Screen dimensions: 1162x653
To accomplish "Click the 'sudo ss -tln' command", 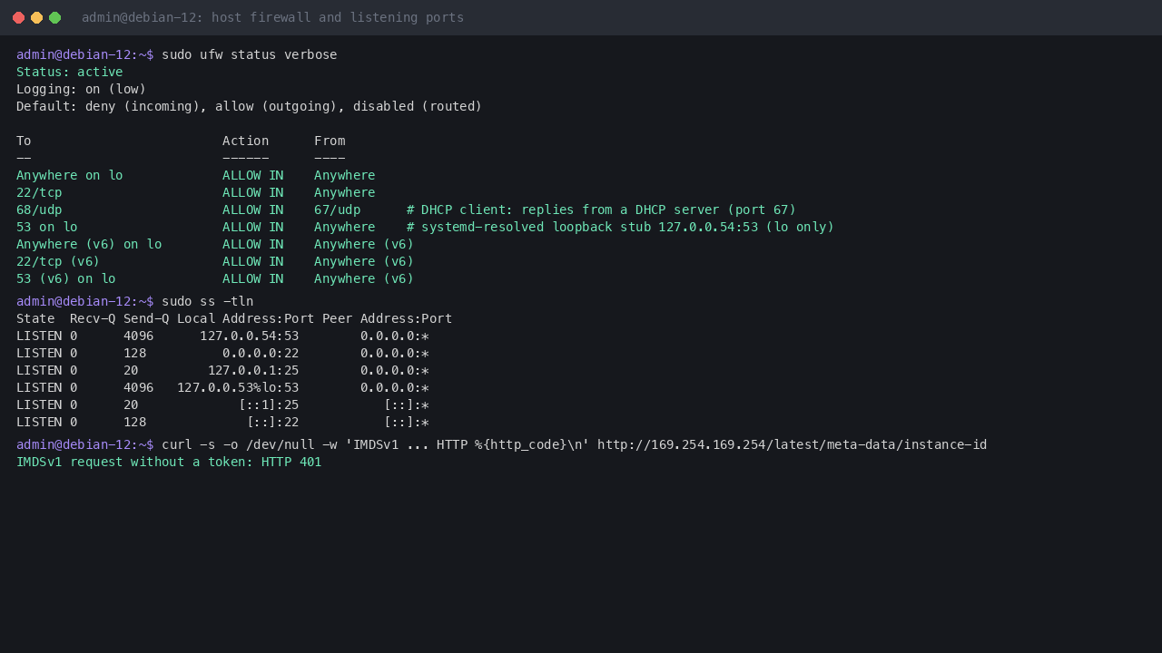I will tap(208, 301).
